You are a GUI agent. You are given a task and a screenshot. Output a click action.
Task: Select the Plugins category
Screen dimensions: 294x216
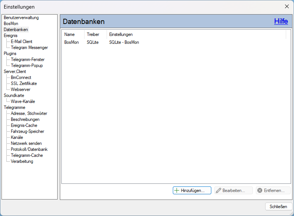click(10, 54)
